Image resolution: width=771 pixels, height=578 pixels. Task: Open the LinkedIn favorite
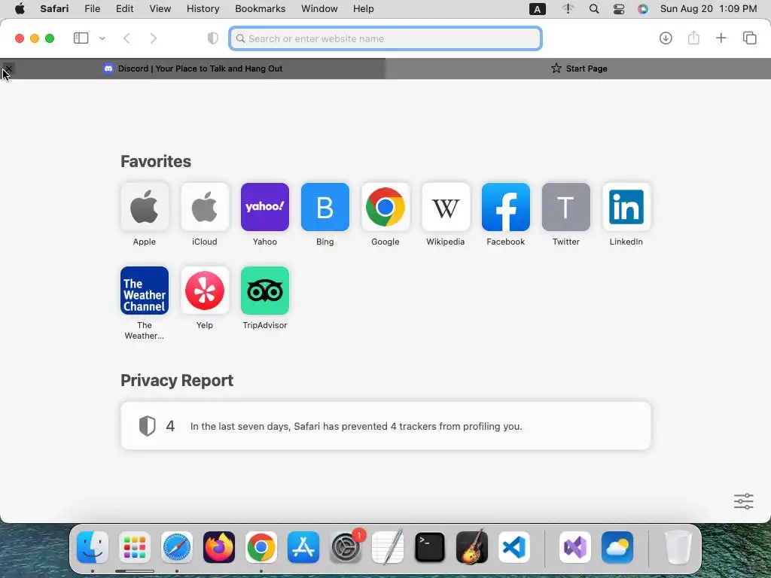coord(626,207)
